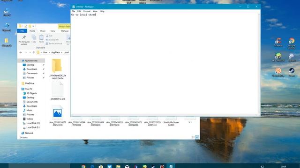The height and width of the screenshot is (168, 300).
Task: Click the Paste icon in Explorer ribbon
Action: pyautogui.click(x=41, y=39)
